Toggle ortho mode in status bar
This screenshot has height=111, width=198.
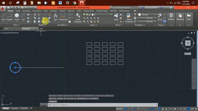coord(135,109)
